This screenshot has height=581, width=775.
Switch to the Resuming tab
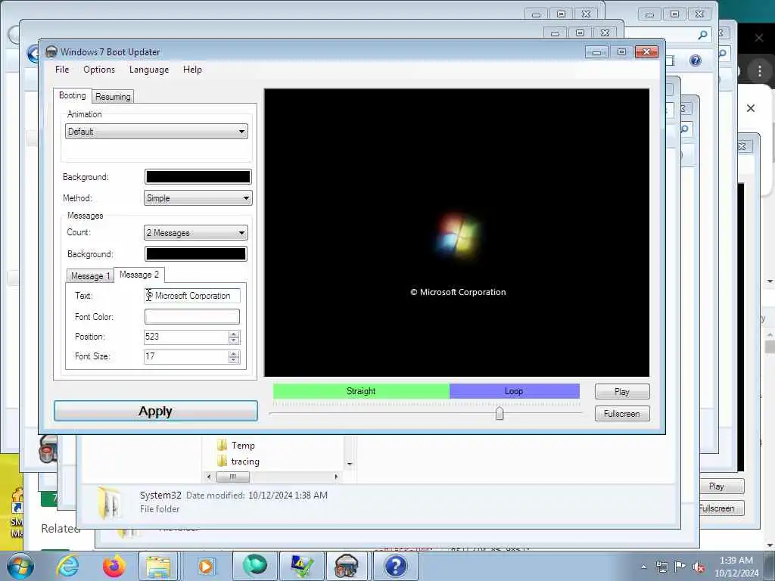[x=113, y=96]
